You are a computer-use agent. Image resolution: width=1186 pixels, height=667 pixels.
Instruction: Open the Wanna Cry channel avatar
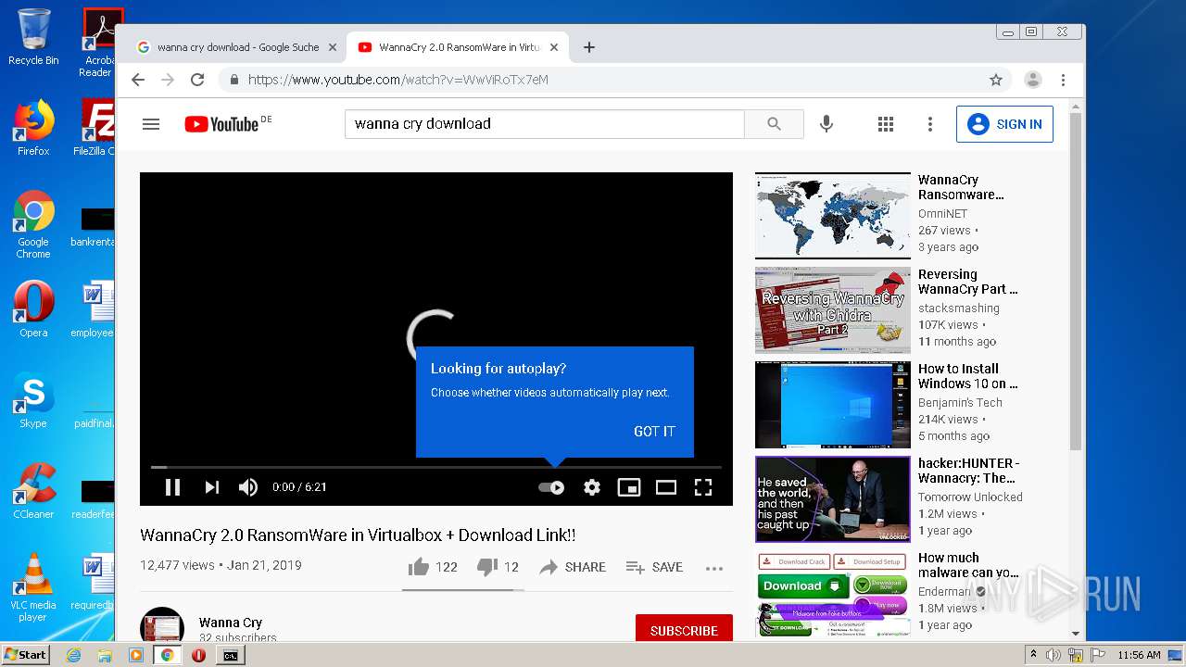[x=162, y=625]
